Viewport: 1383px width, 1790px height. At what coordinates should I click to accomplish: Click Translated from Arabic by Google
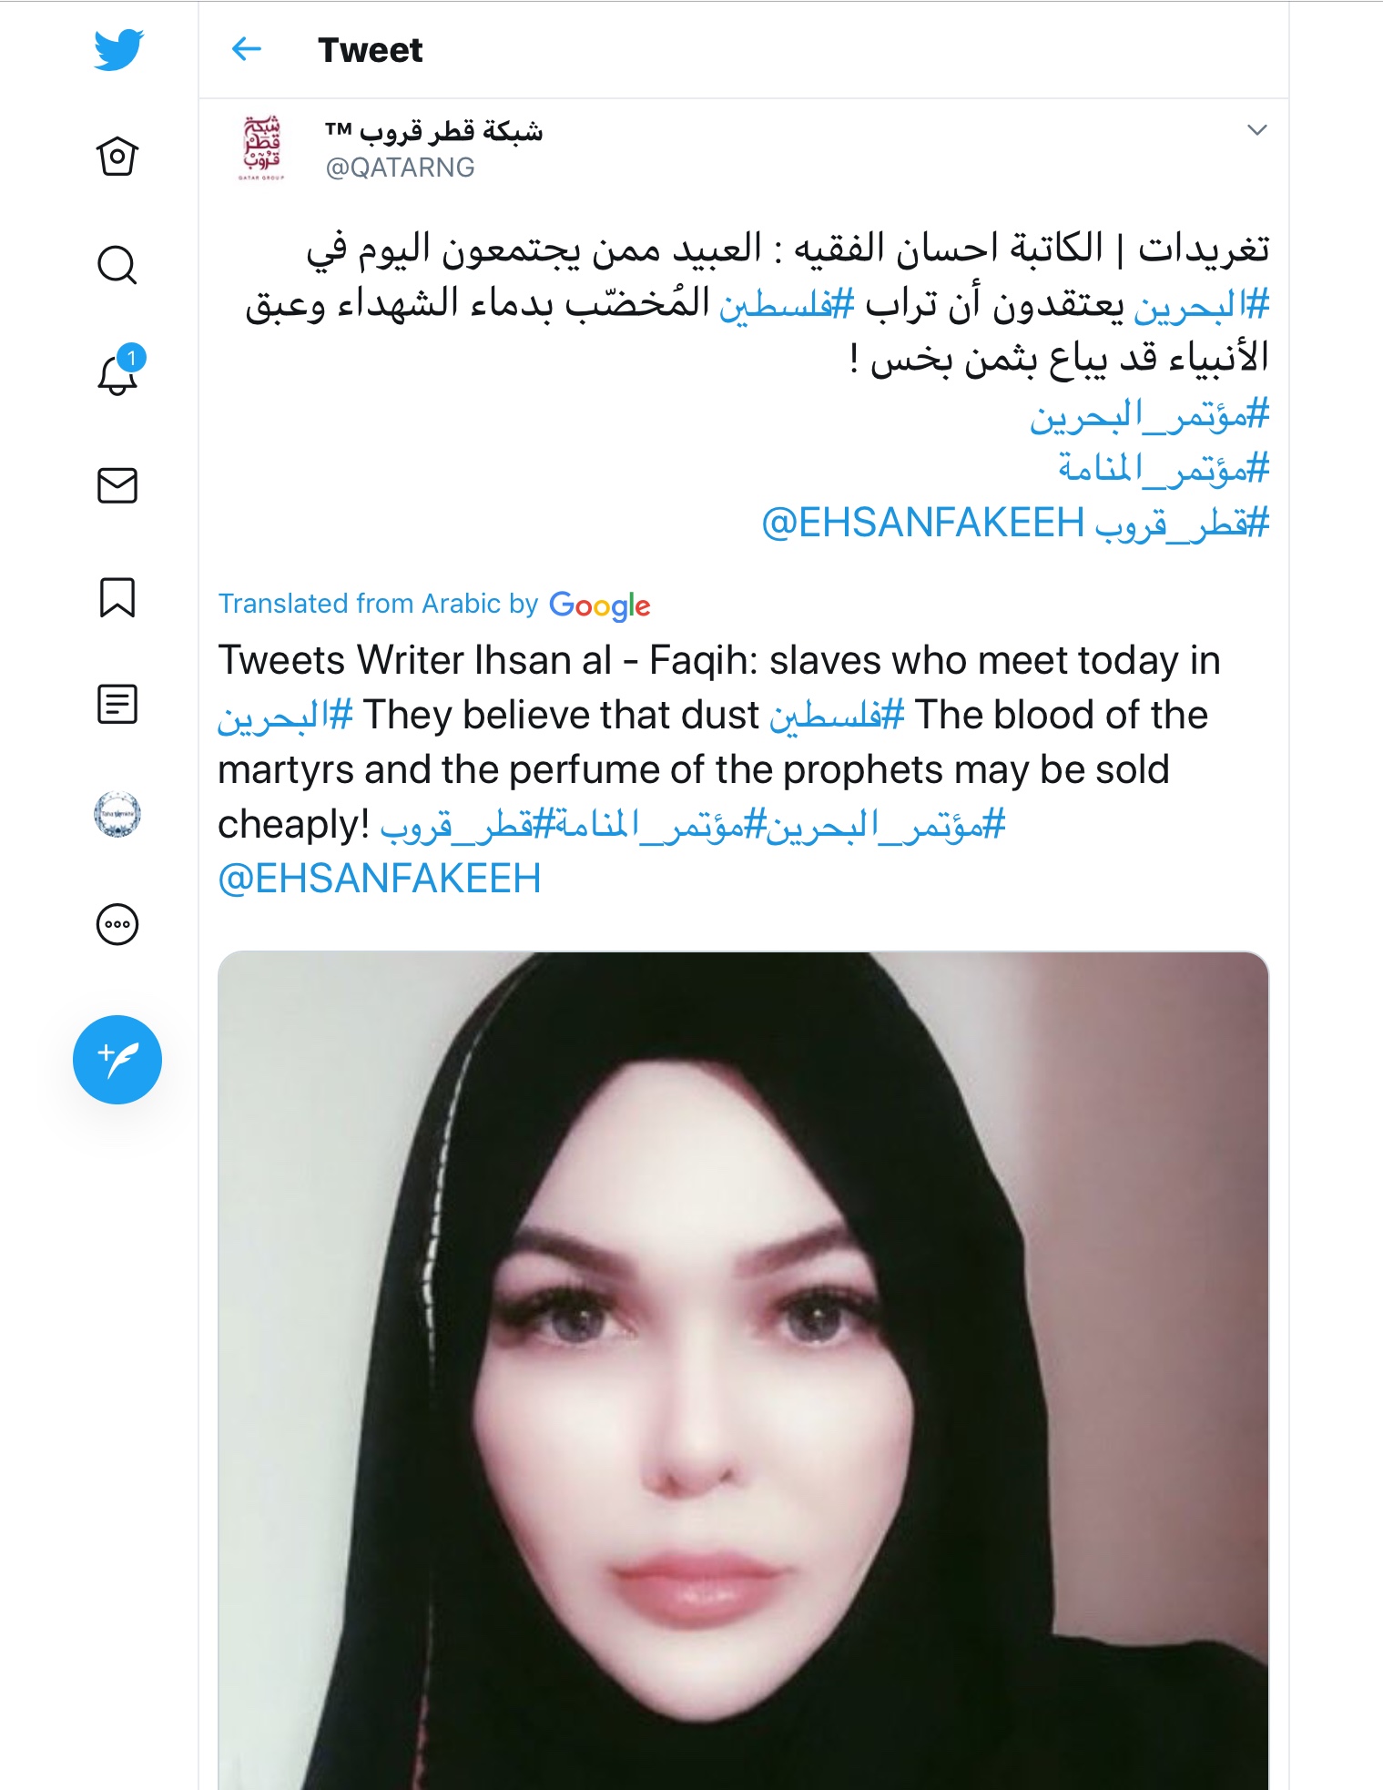(434, 605)
